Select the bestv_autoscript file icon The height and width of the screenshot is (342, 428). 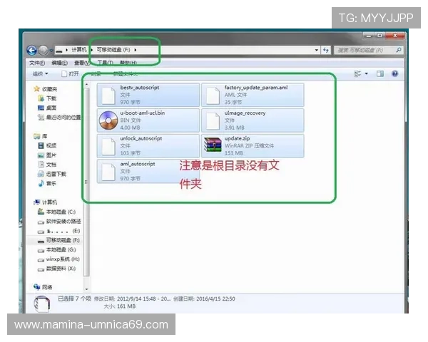[x=108, y=95]
